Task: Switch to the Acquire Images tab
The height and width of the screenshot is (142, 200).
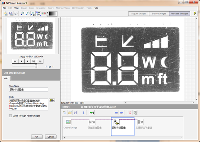Action: click(139, 14)
